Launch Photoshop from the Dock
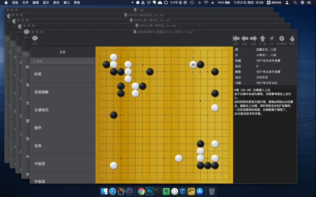 150,191
